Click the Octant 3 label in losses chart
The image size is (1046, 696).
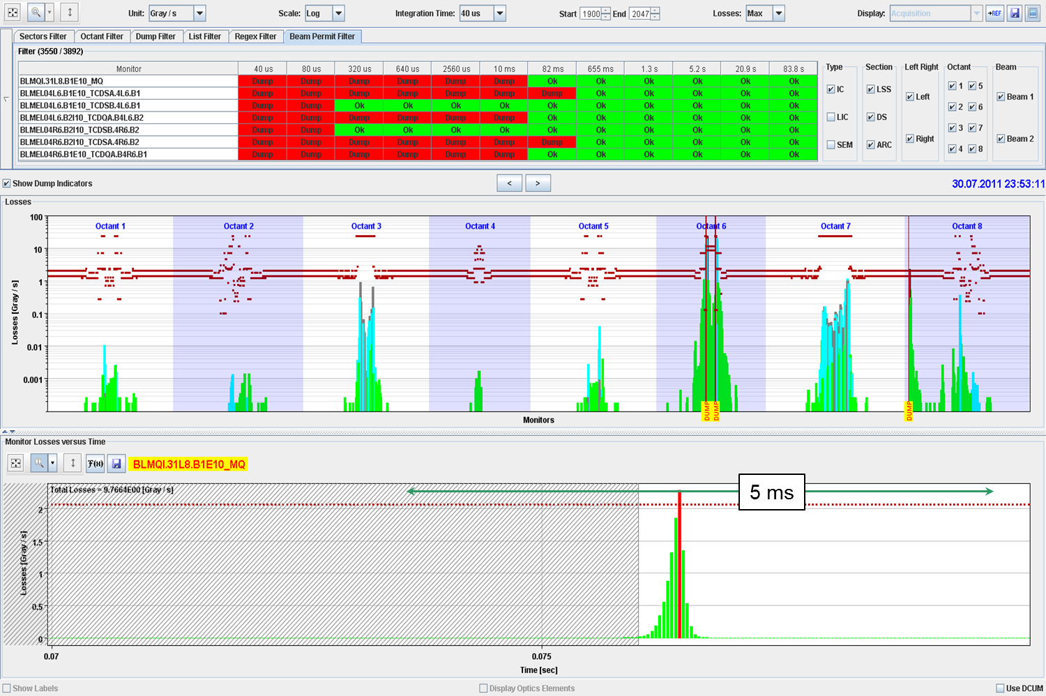click(x=366, y=226)
